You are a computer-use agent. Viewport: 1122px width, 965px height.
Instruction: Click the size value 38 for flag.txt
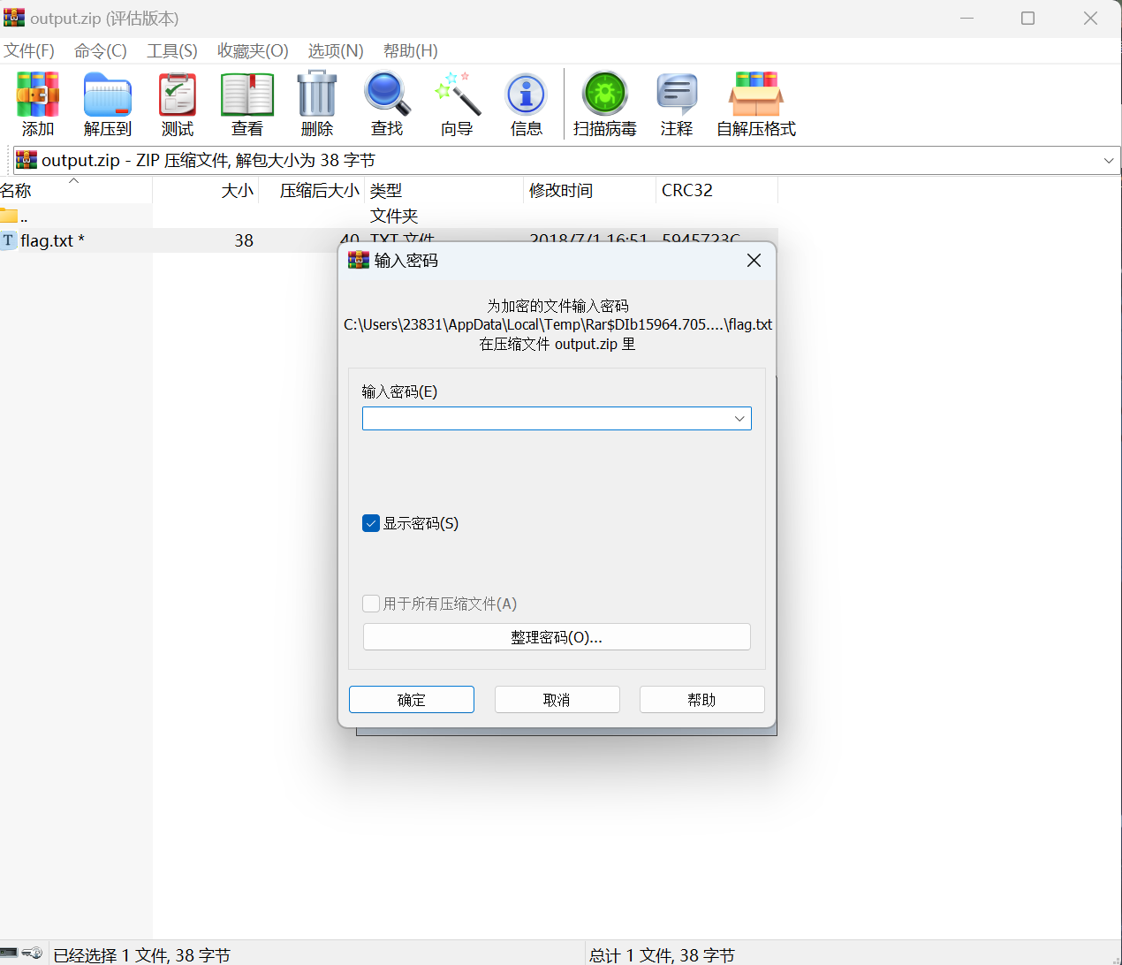(244, 240)
